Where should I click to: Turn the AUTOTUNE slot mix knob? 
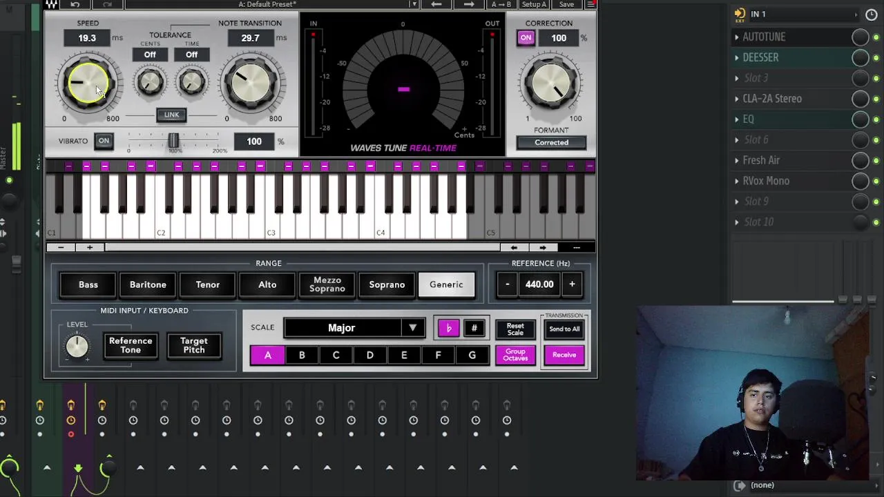(x=860, y=37)
